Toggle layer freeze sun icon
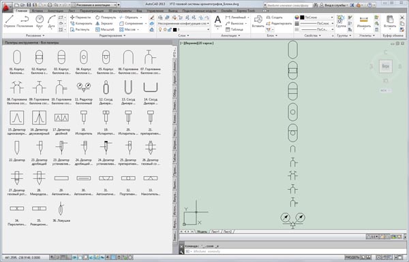Image resolution: width=409 pixels, height=262 pixels. click(x=165, y=30)
